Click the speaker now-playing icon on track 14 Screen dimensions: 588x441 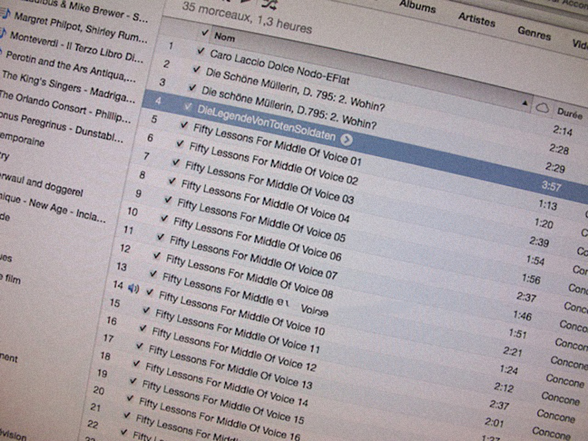135,288
